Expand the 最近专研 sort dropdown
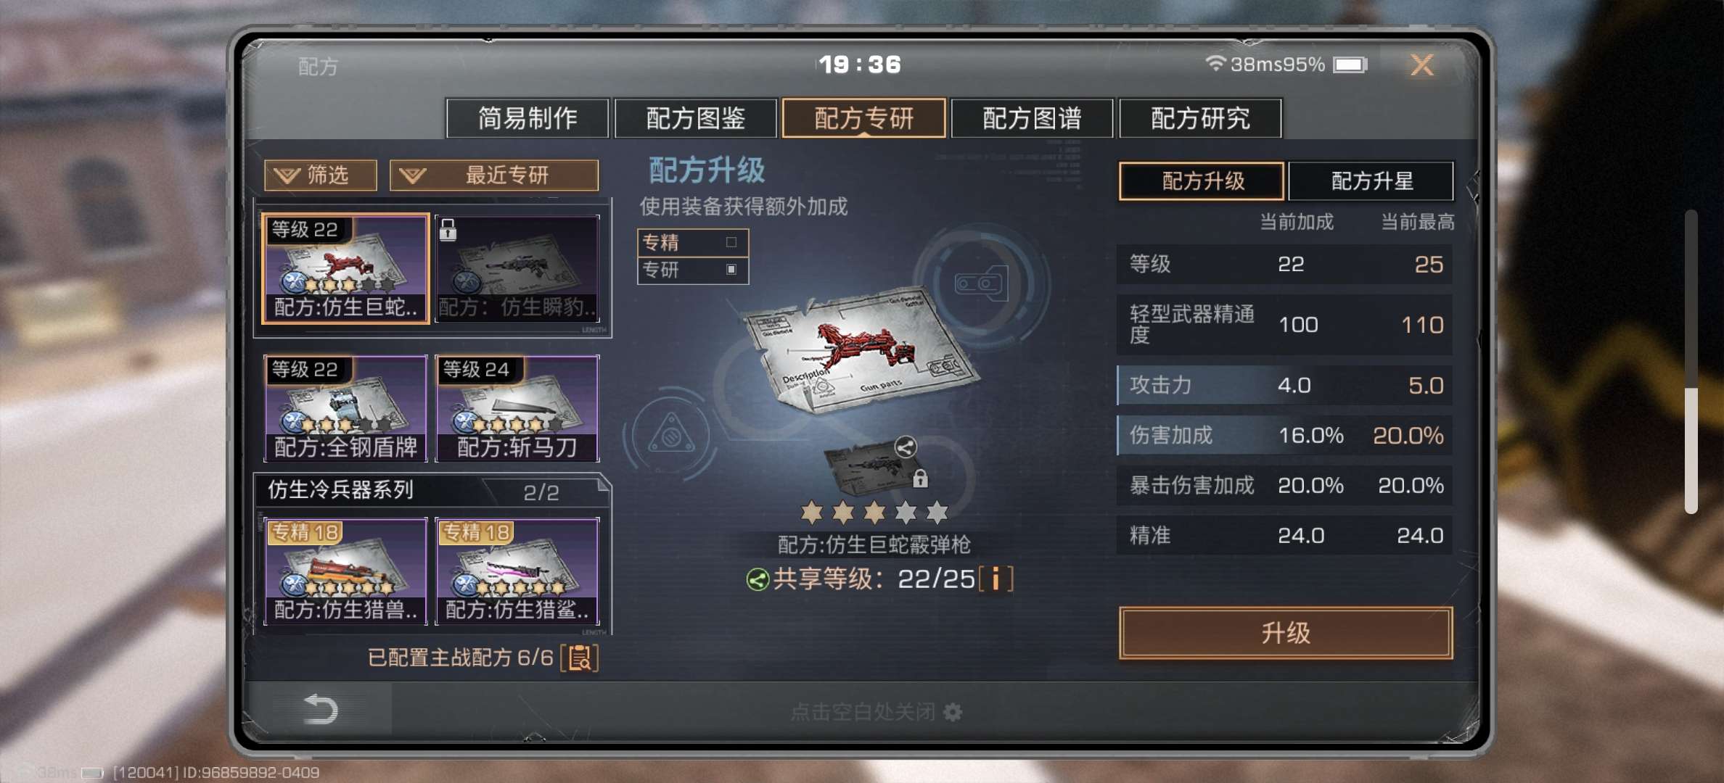1724x783 pixels. coord(494,175)
